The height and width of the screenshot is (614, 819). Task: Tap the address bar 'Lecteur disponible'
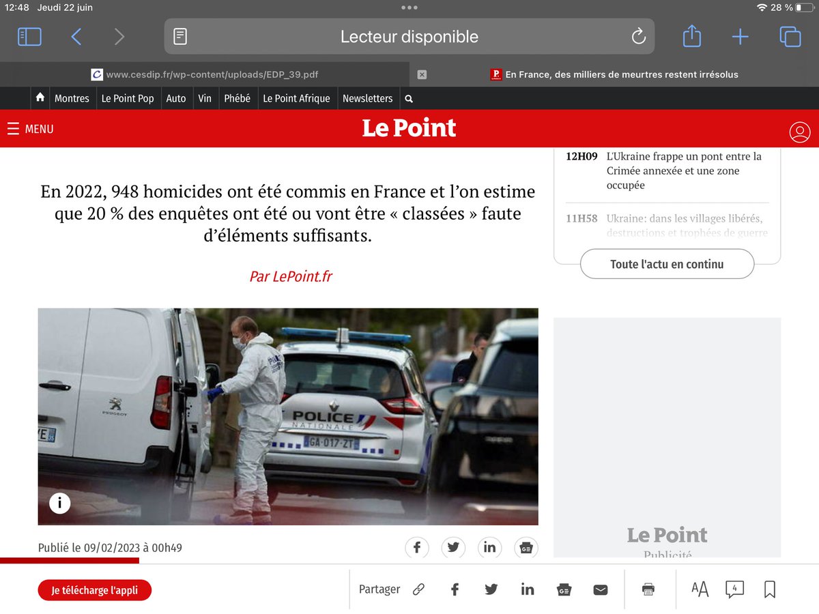click(409, 36)
